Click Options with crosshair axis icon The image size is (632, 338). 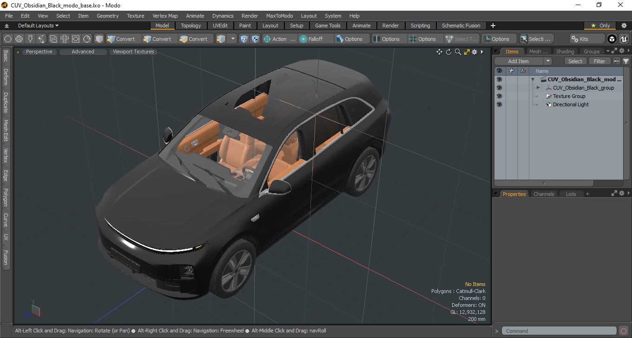click(426, 39)
